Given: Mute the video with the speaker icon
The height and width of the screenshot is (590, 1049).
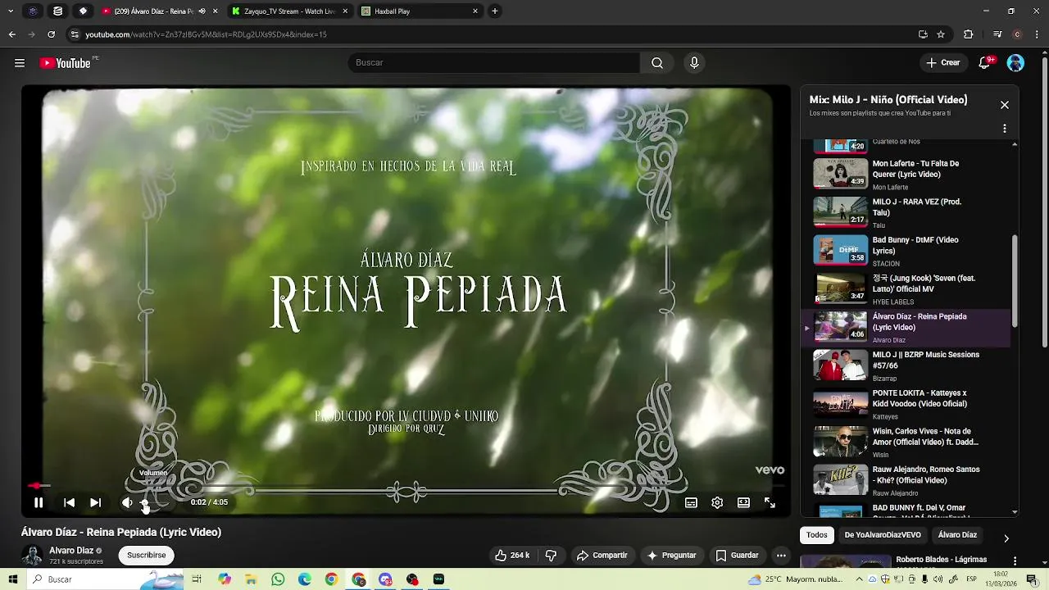Looking at the screenshot, I should coord(127,502).
